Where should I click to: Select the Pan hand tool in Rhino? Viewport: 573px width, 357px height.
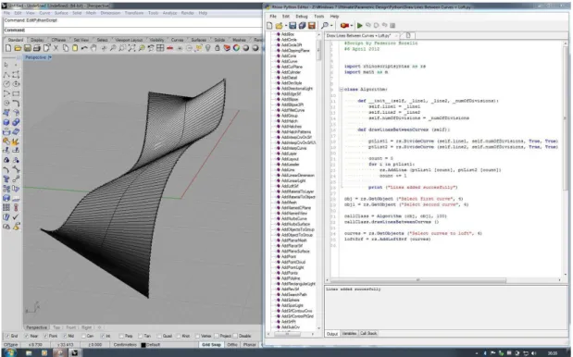coord(93,48)
